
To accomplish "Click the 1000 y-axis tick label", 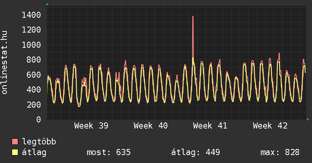I will [x=31, y=45].
